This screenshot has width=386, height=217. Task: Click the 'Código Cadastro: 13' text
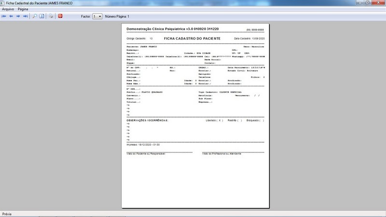pyautogui.click(x=139, y=39)
